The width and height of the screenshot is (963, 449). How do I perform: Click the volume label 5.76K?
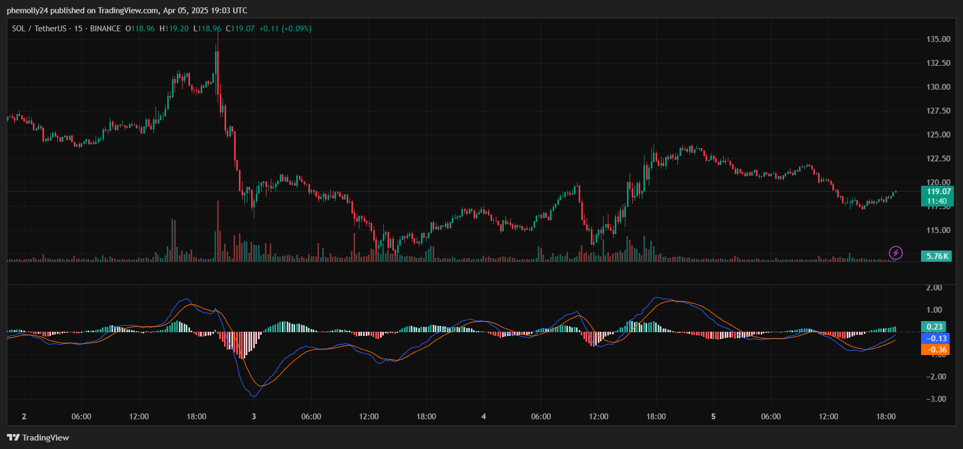pyautogui.click(x=937, y=256)
